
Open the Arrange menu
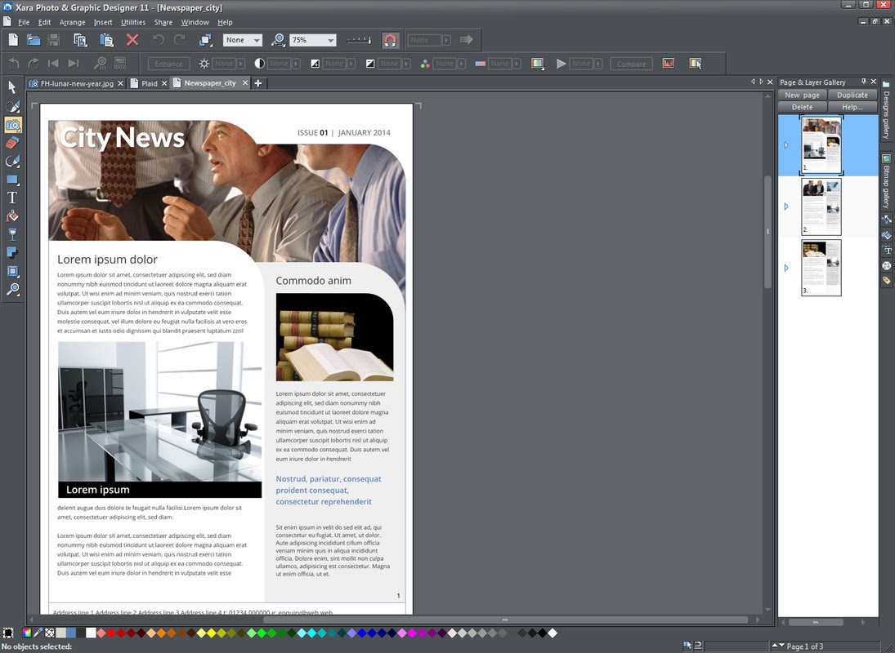(72, 22)
